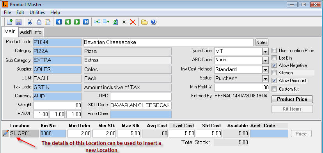The height and width of the screenshot is (153, 323).
Task: Go to the last record
Action: click(x=86, y=22)
